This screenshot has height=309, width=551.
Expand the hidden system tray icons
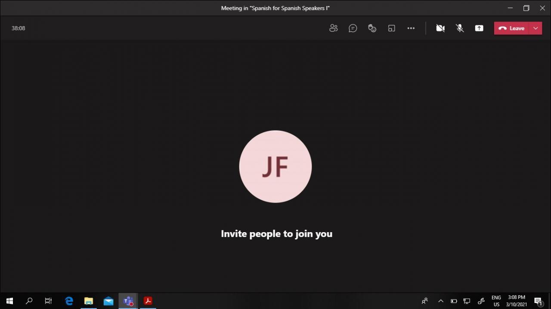(x=440, y=301)
